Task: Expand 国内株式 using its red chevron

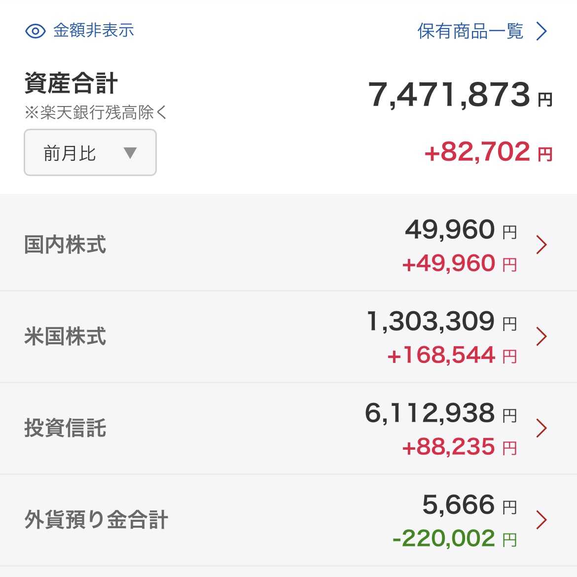Action: click(541, 245)
